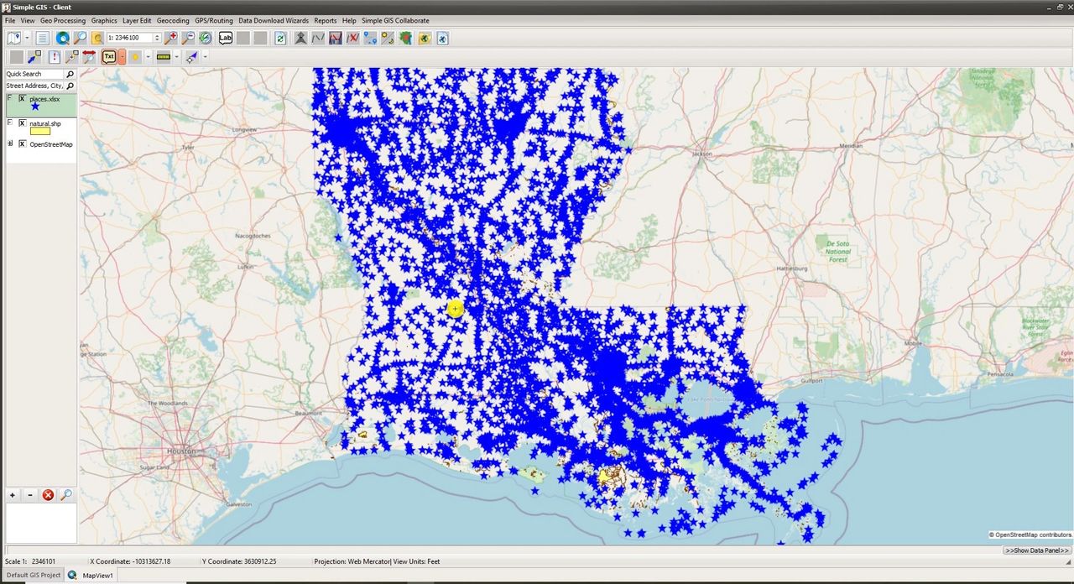Click the Txt text annotation tool
1074x584 pixels.
[x=109, y=57]
